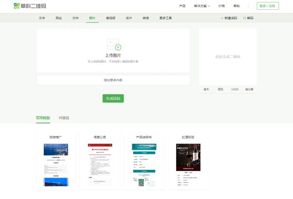The width and height of the screenshot is (293, 199).
Task: Open the 红酒标签 template thumbnail
Action: 188,165
